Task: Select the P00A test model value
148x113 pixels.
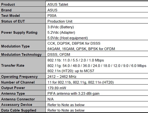Action: point(52,16)
